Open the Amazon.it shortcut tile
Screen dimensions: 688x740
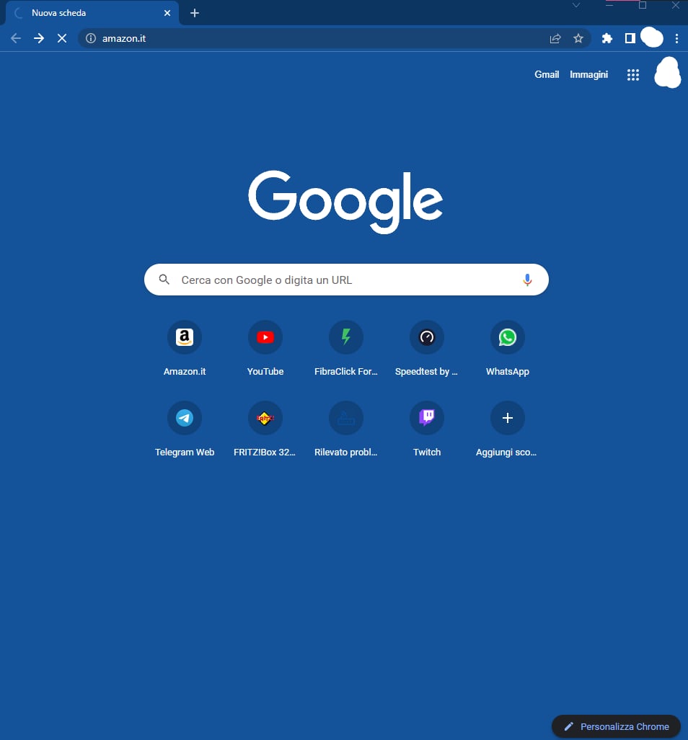pos(185,349)
